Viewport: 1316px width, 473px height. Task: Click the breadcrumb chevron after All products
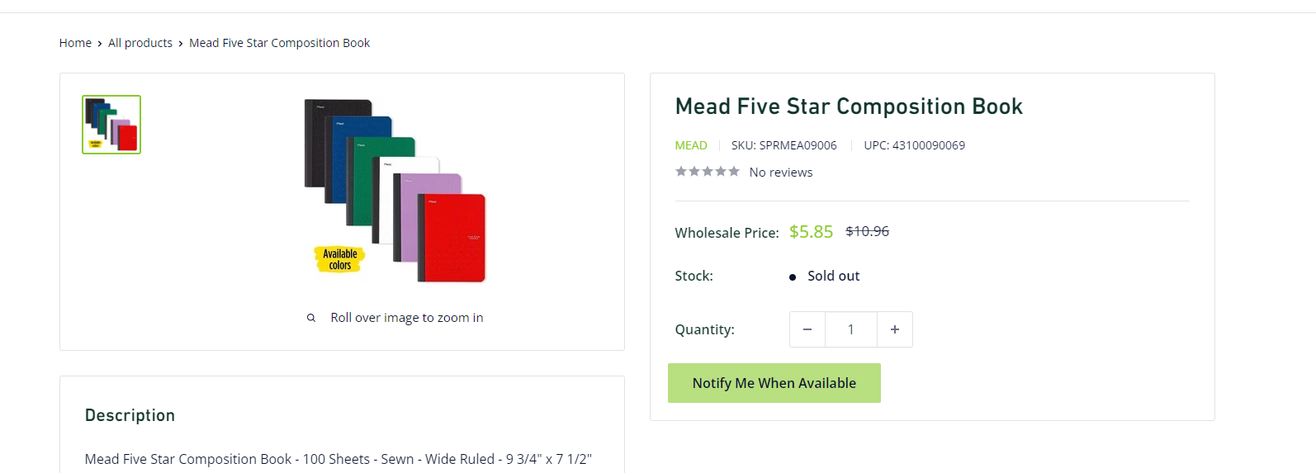181,44
